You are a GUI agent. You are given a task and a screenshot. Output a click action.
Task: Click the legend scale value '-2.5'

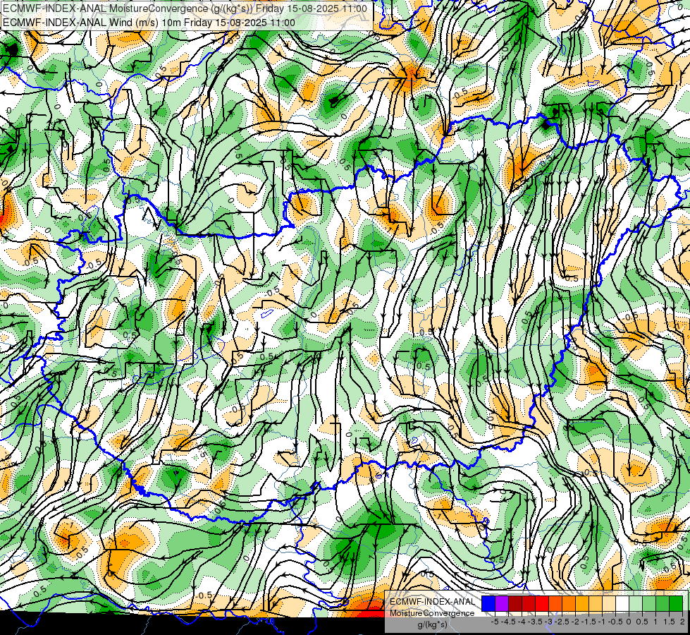tap(562, 622)
